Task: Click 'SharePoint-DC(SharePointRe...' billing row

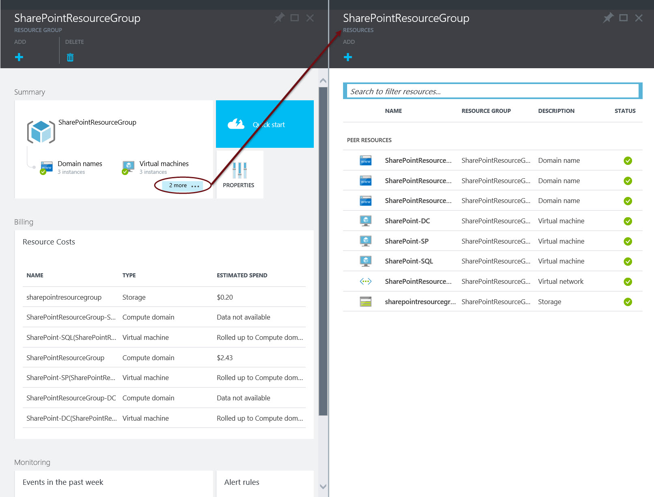Action: coord(164,418)
